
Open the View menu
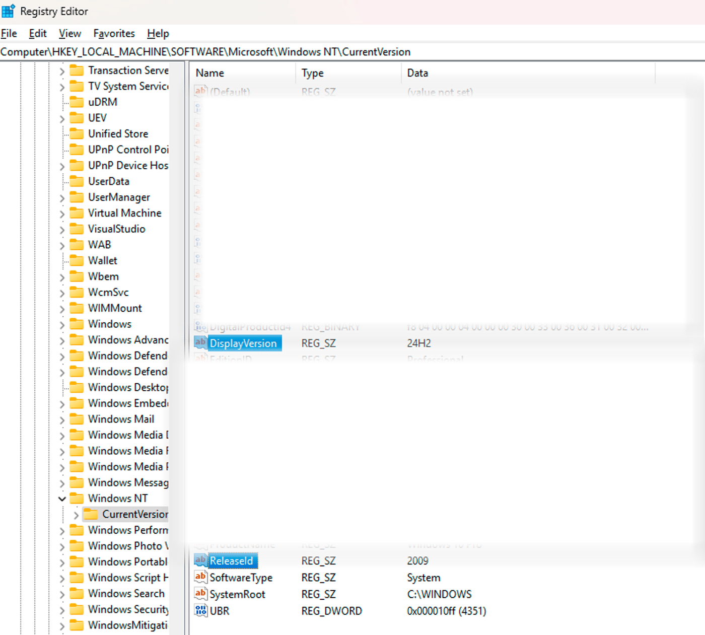tap(69, 33)
